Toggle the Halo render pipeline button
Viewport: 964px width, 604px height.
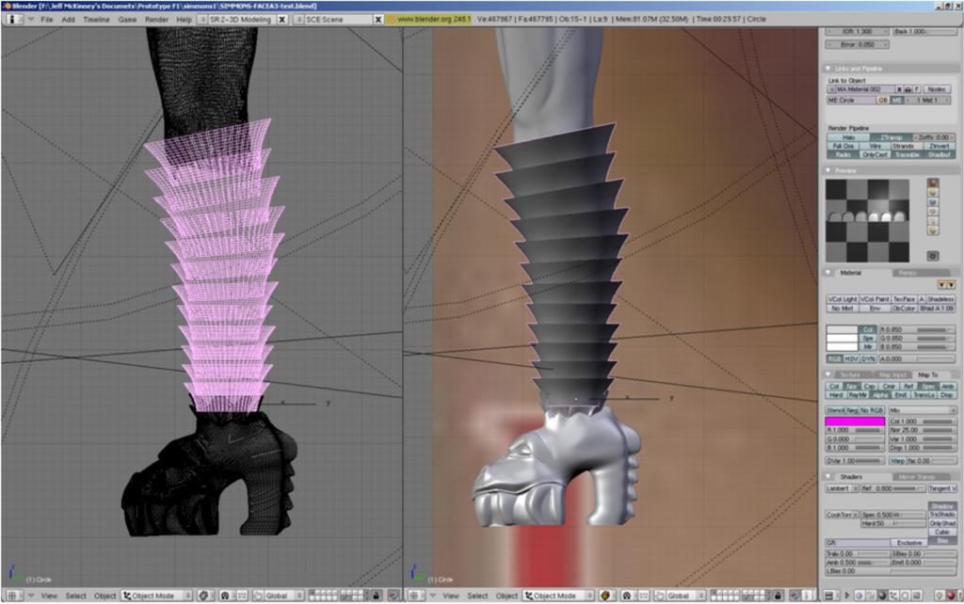coord(848,137)
